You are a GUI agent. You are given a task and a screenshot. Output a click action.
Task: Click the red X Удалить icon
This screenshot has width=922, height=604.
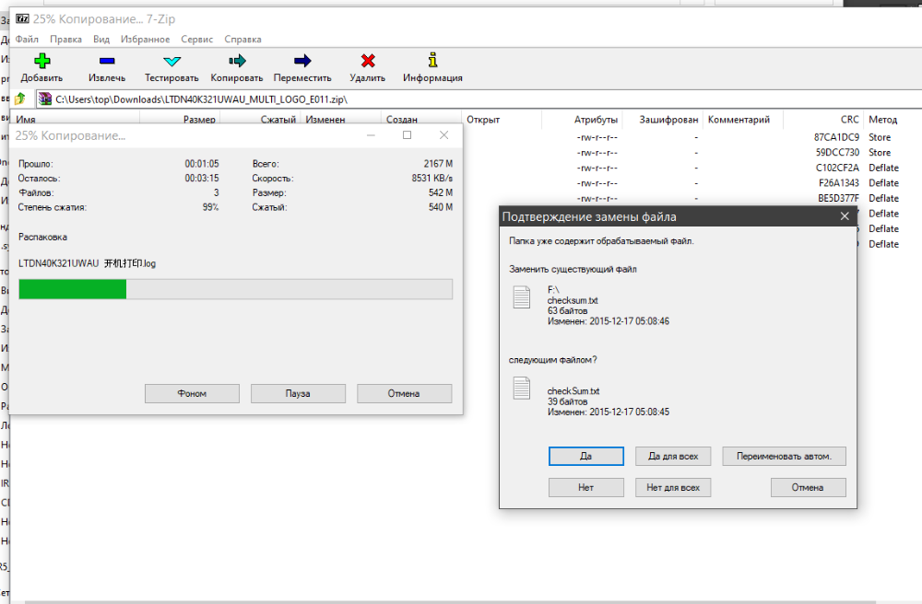click(368, 61)
